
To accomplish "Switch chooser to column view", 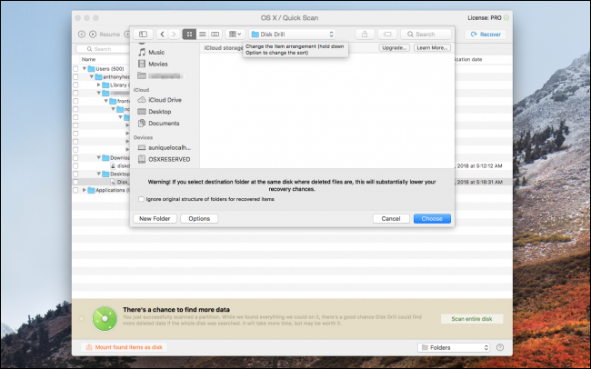I will 215,35.
